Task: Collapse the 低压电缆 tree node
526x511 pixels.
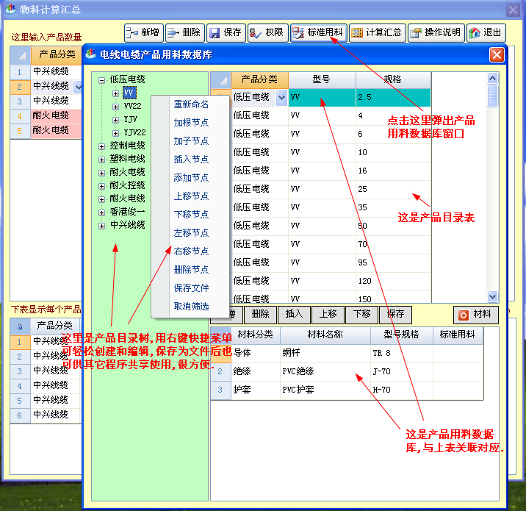Action: click(101, 79)
